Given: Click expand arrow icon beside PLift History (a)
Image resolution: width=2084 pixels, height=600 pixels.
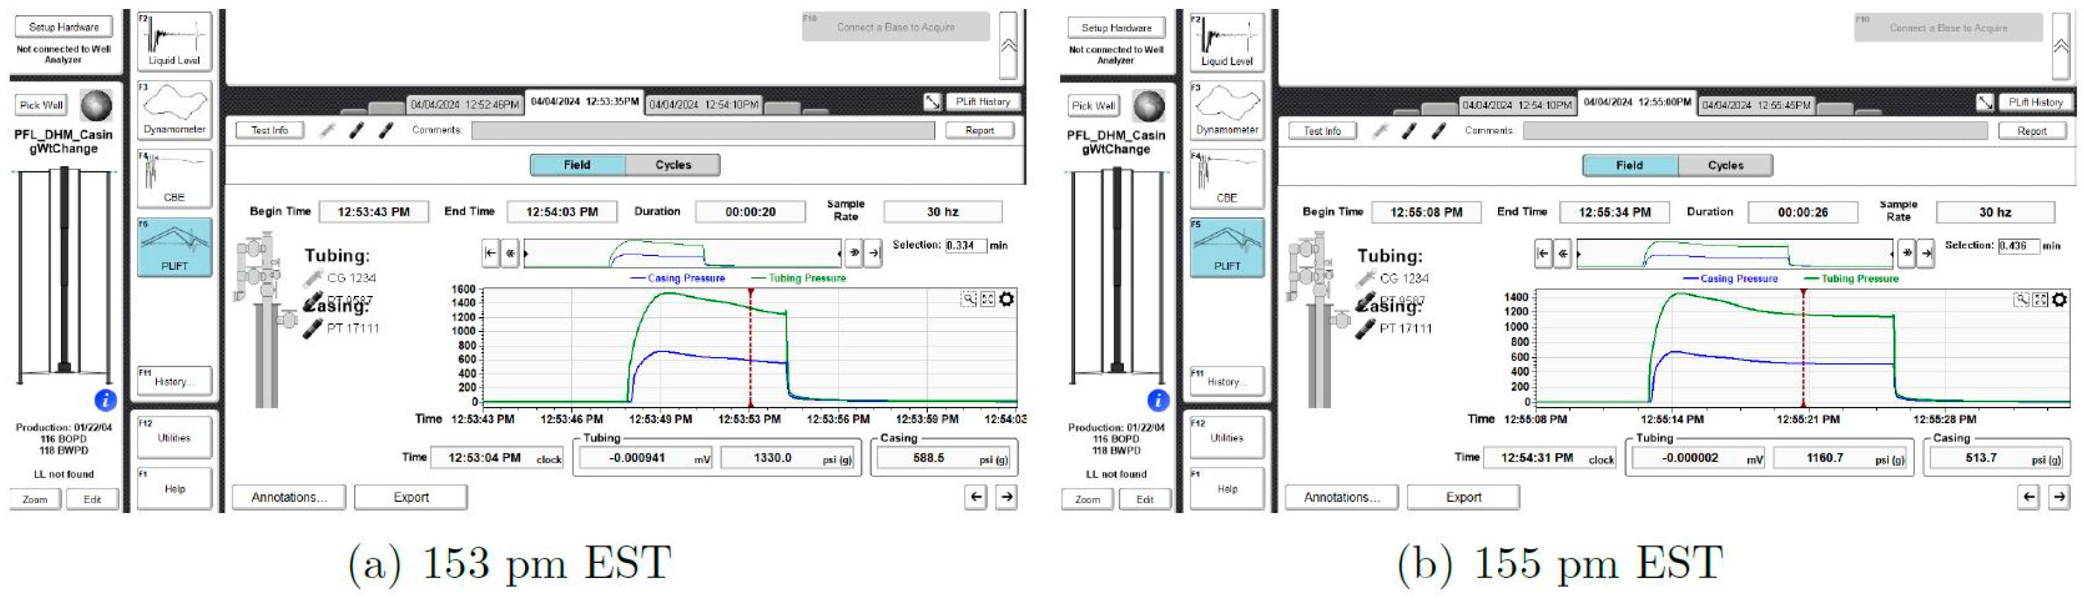Looking at the screenshot, I should [932, 102].
